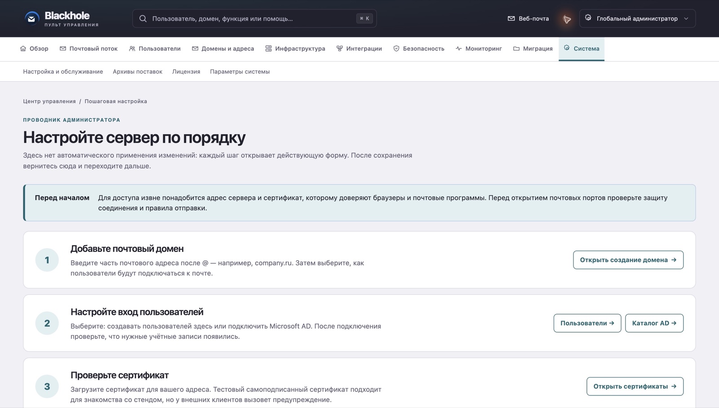The image size is (719, 408).
Task: Click the people icon beside Пользователи
Action: (132, 48)
